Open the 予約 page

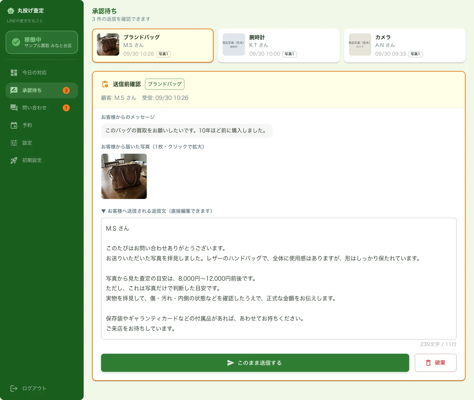coord(42,125)
